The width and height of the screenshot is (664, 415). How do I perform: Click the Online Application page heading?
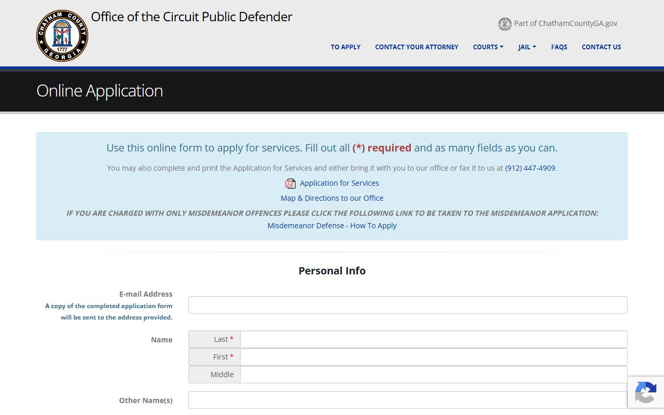click(x=100, y=91)
